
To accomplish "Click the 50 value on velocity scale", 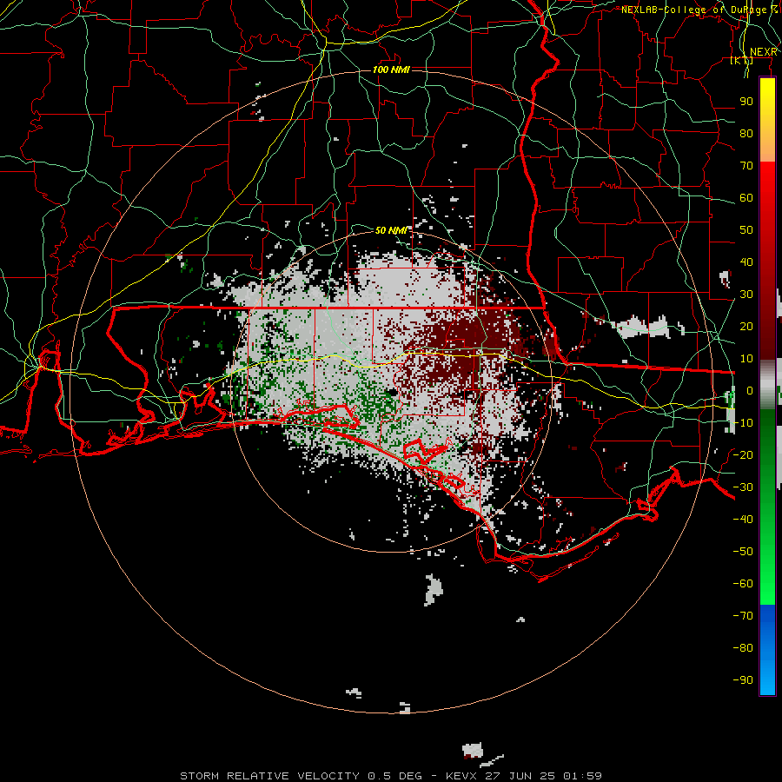I will pyautogui.click(x=746, y=230).
